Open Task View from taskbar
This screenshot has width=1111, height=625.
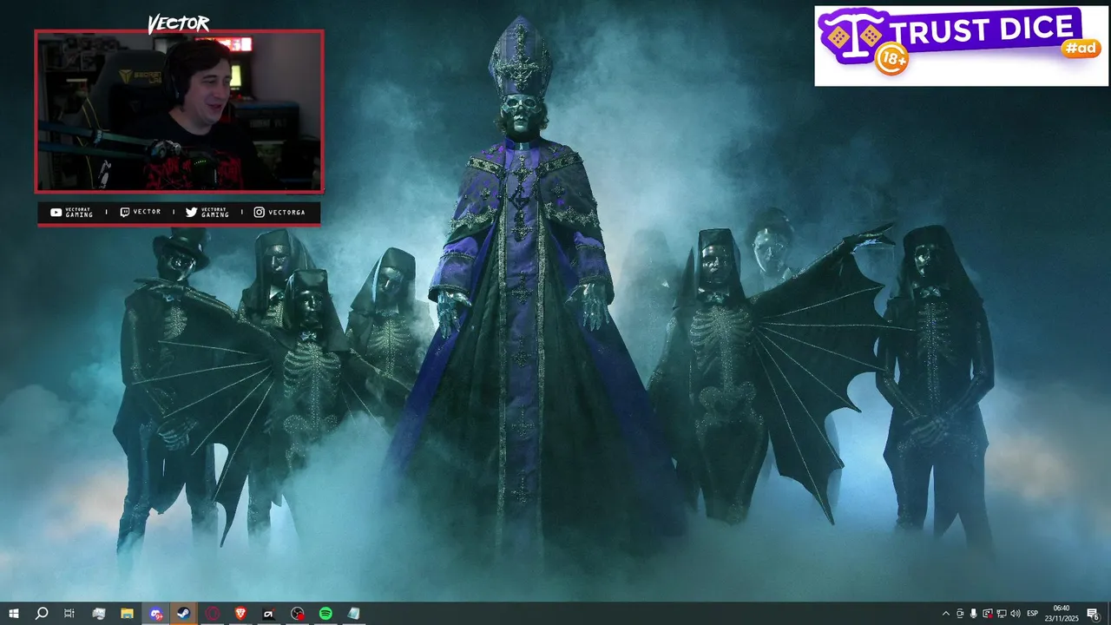tap(69, 614)
